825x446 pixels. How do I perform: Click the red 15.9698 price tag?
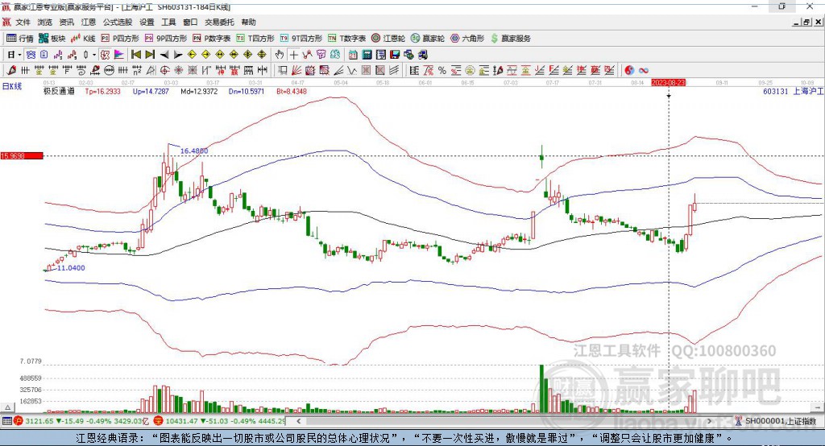coord(22,155)
